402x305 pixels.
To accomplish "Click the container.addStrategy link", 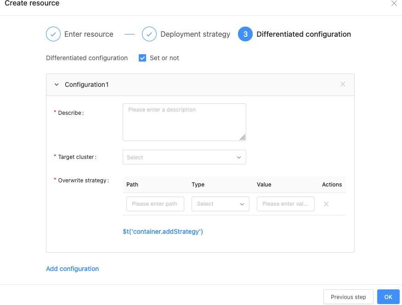I will coord(163,232).
